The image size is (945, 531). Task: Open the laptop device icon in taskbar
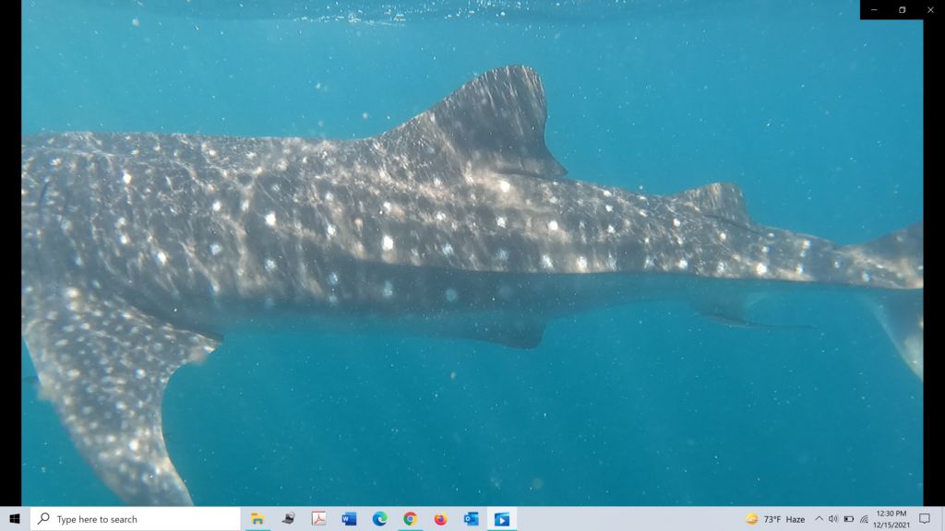click(288, 519)
